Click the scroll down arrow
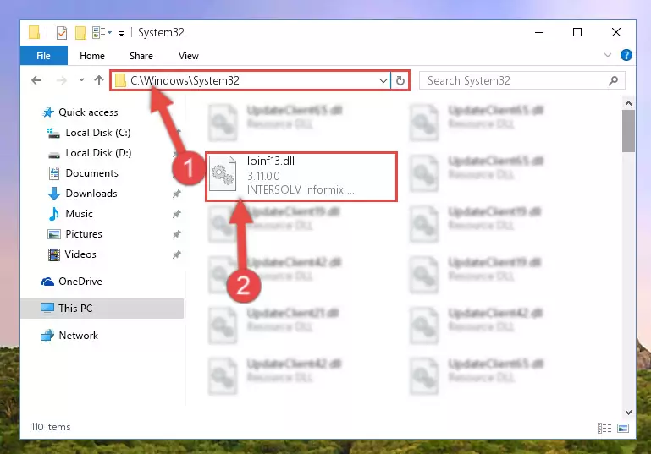 [629, 413]
